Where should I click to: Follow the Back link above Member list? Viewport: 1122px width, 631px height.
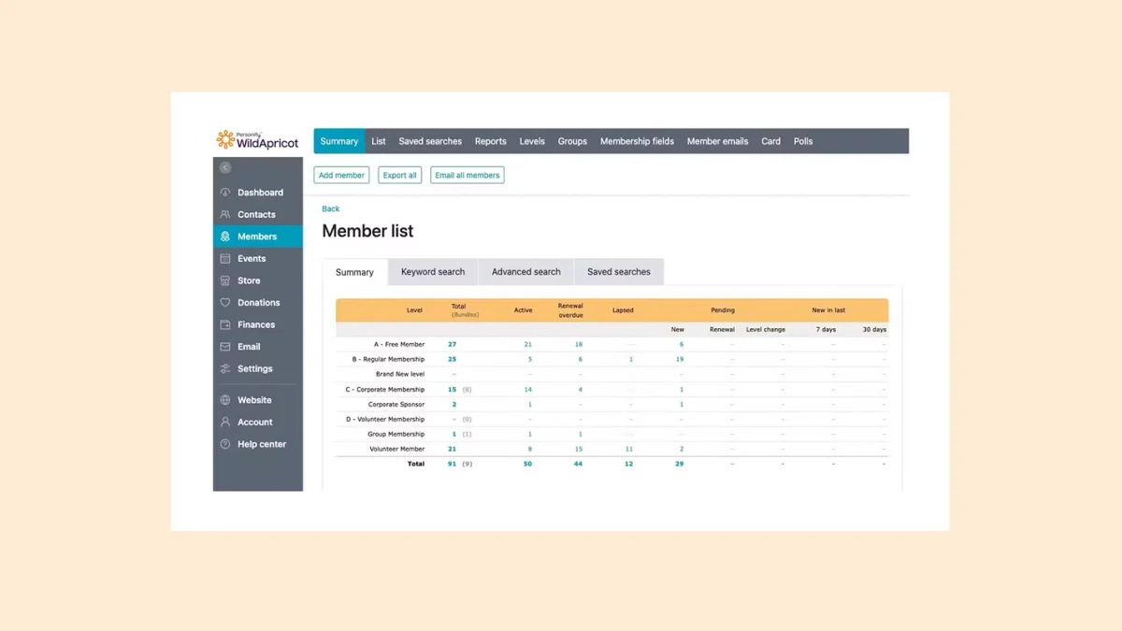(x=330, y=208)
